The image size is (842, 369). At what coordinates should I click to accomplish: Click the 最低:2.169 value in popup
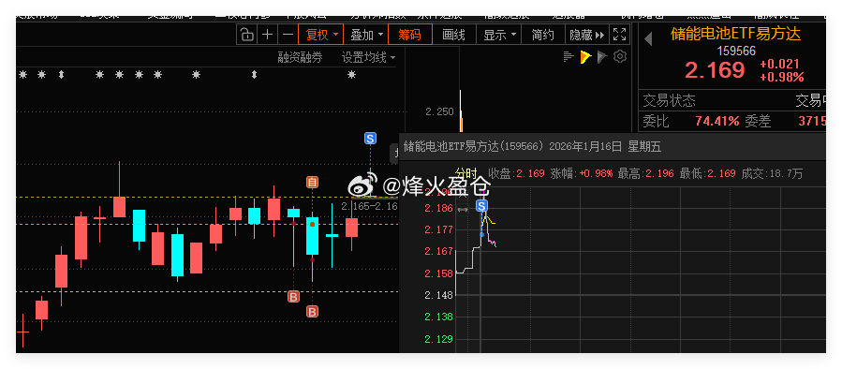[x=708, y=174]
